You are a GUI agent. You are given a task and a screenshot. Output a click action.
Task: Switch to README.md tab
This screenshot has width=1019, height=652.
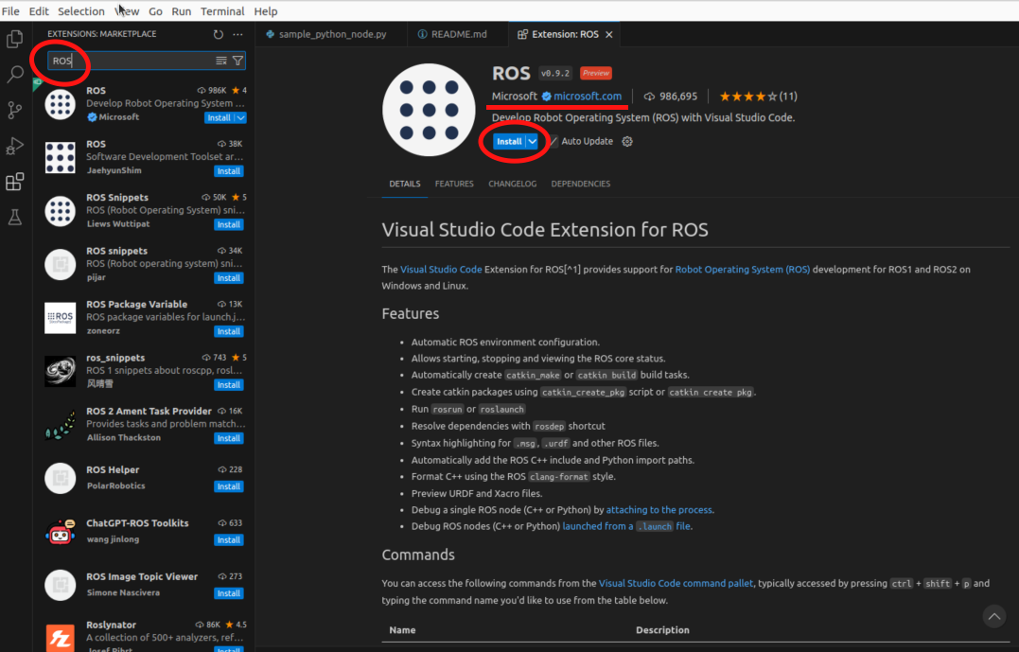point(458,34)
